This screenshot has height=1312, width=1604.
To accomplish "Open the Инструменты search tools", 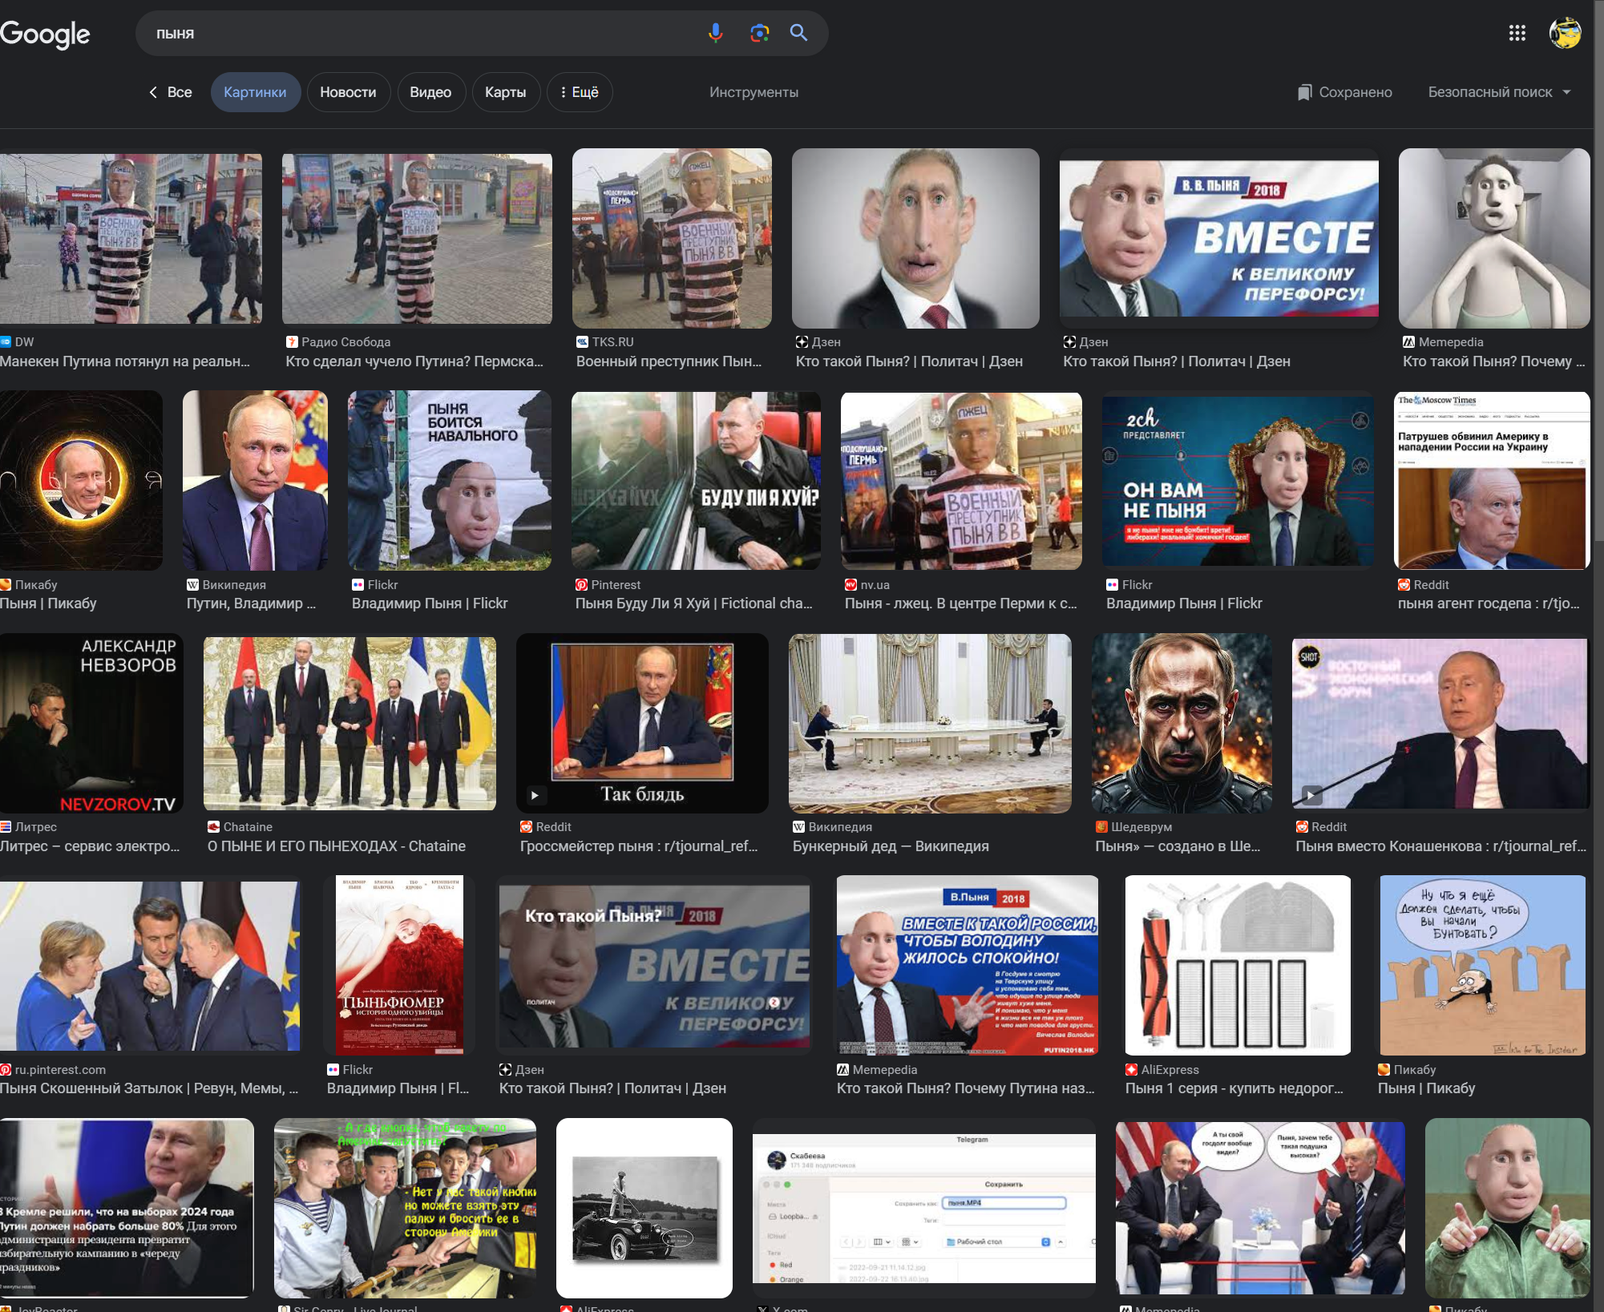I will click(x=753, y=92).
